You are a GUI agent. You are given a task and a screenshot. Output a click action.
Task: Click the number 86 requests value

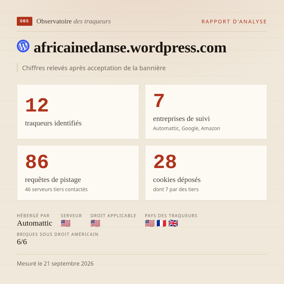(x=37, y=161)
